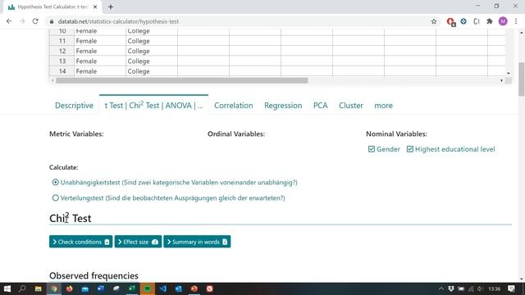525x295 pixels.
Task: Click the table's scroll-left arrow
Action: [x=52, y=80]
